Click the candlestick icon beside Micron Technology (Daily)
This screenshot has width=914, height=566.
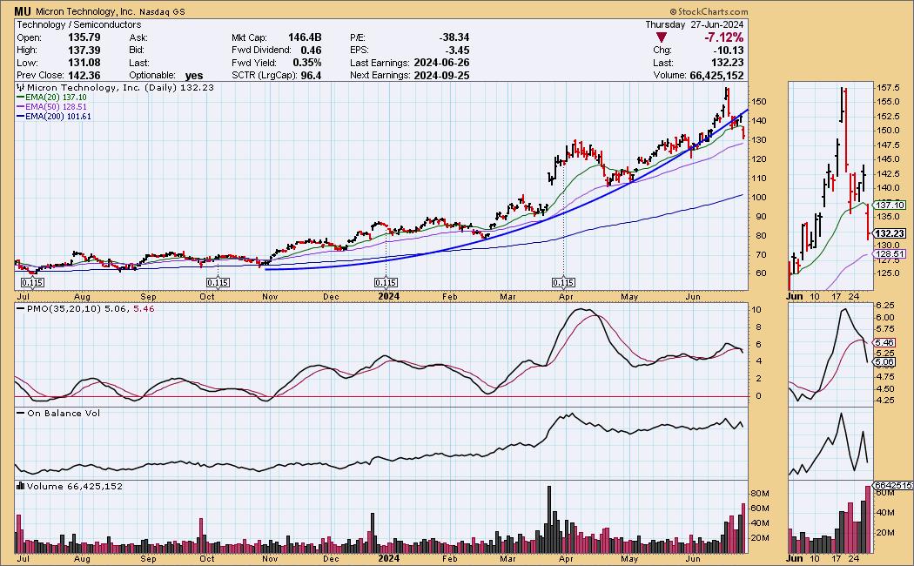(x=20, y=88)
